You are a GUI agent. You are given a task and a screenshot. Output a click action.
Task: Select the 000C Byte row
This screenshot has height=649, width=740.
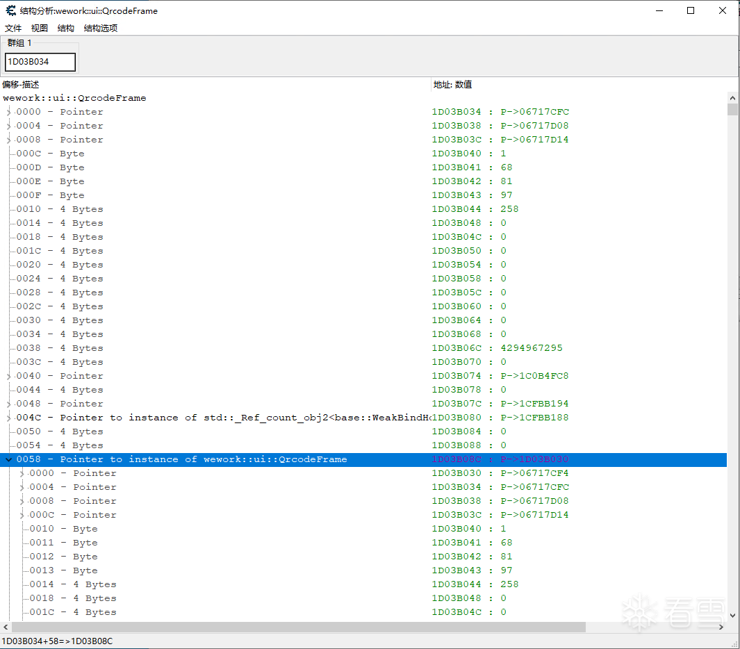click(363, 154)
